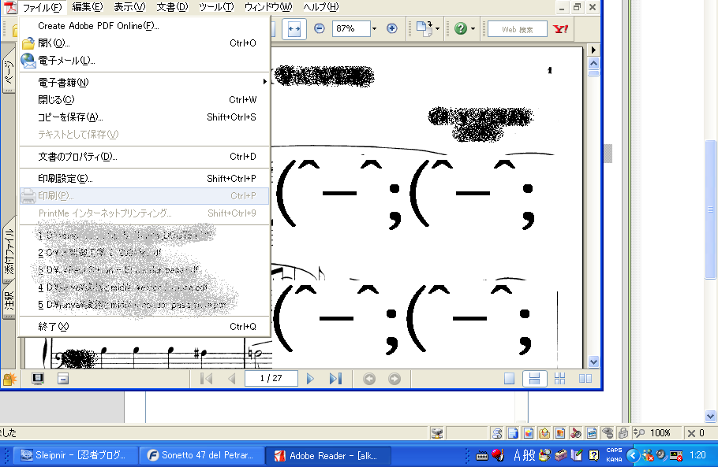The width and height of the screenshot is (718, 467).
Task: Click Sleipnir status bar network drive icon
Action: pyautogui.click(x=437, y=432)
